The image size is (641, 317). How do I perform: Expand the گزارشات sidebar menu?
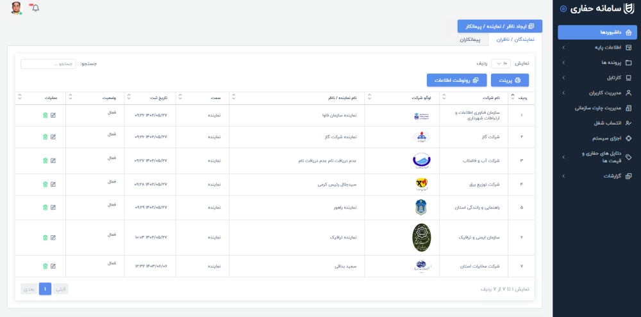[x=596, y=176]
